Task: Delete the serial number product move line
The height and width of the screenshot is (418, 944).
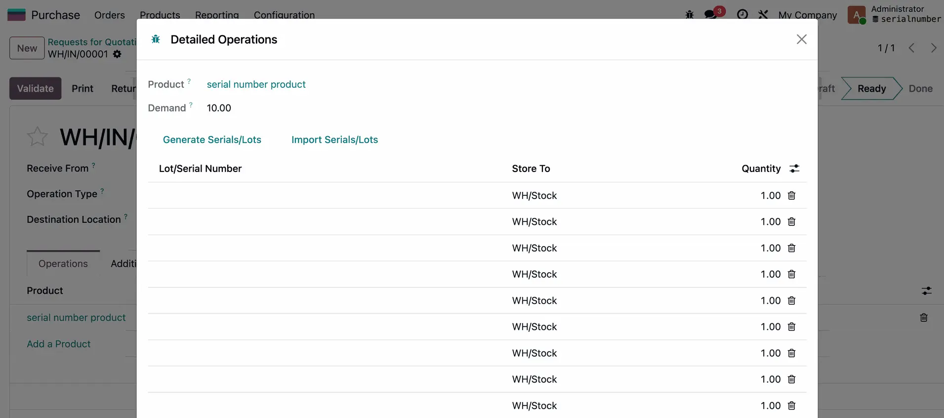Action: click(x=923, y=318)
